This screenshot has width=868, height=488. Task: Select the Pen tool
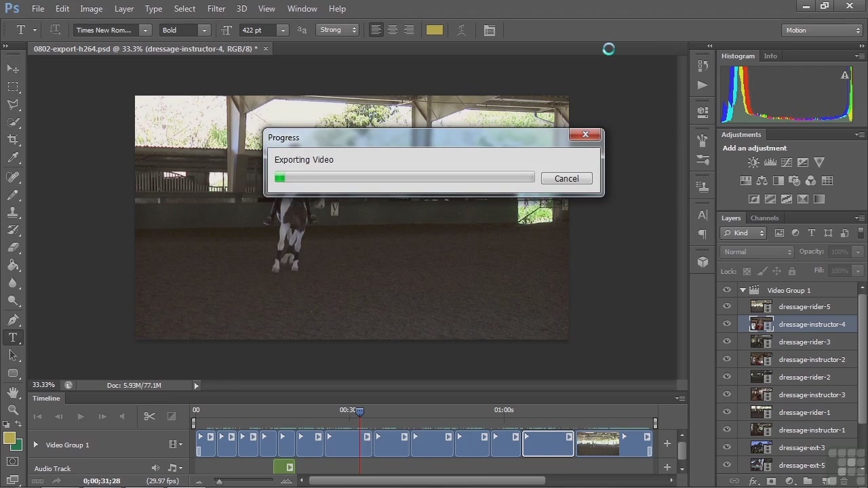(x=13, y=319)
